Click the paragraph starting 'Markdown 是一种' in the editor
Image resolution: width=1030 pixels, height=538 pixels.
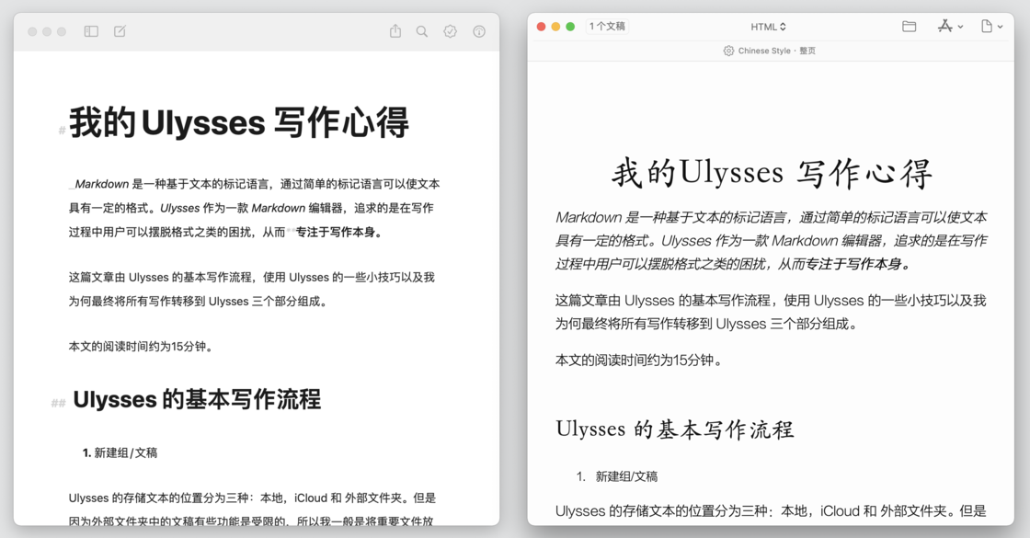pyautogui.click(x=254, y=208)
